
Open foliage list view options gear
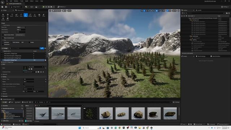(45, 48)
